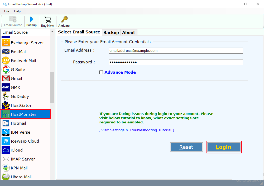
Task: Select the IMAP Server envelope icon
Action: 6,159
